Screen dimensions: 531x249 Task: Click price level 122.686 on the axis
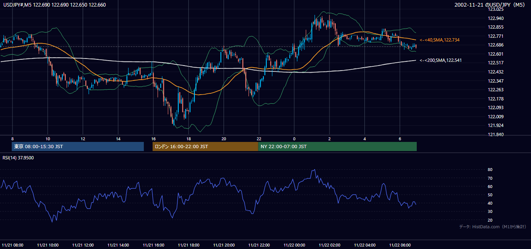pyautogui.click(x=496, y=45)
